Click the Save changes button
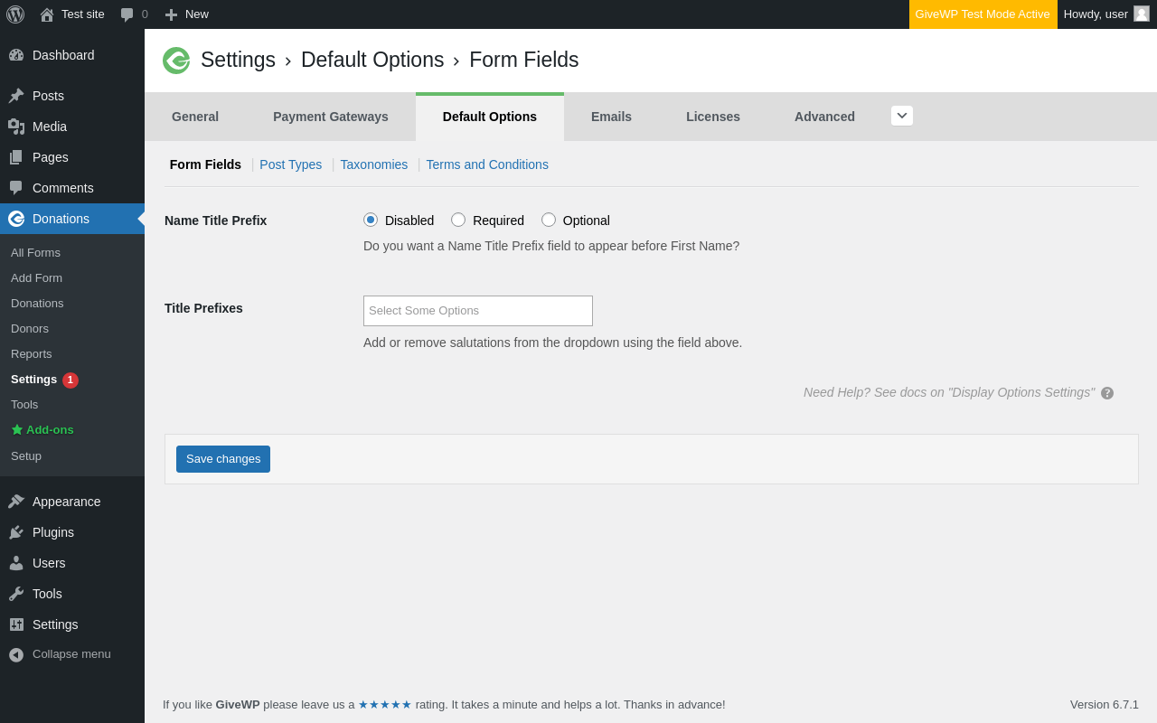This screenshot has width=1157, height=723. (223, 459)
